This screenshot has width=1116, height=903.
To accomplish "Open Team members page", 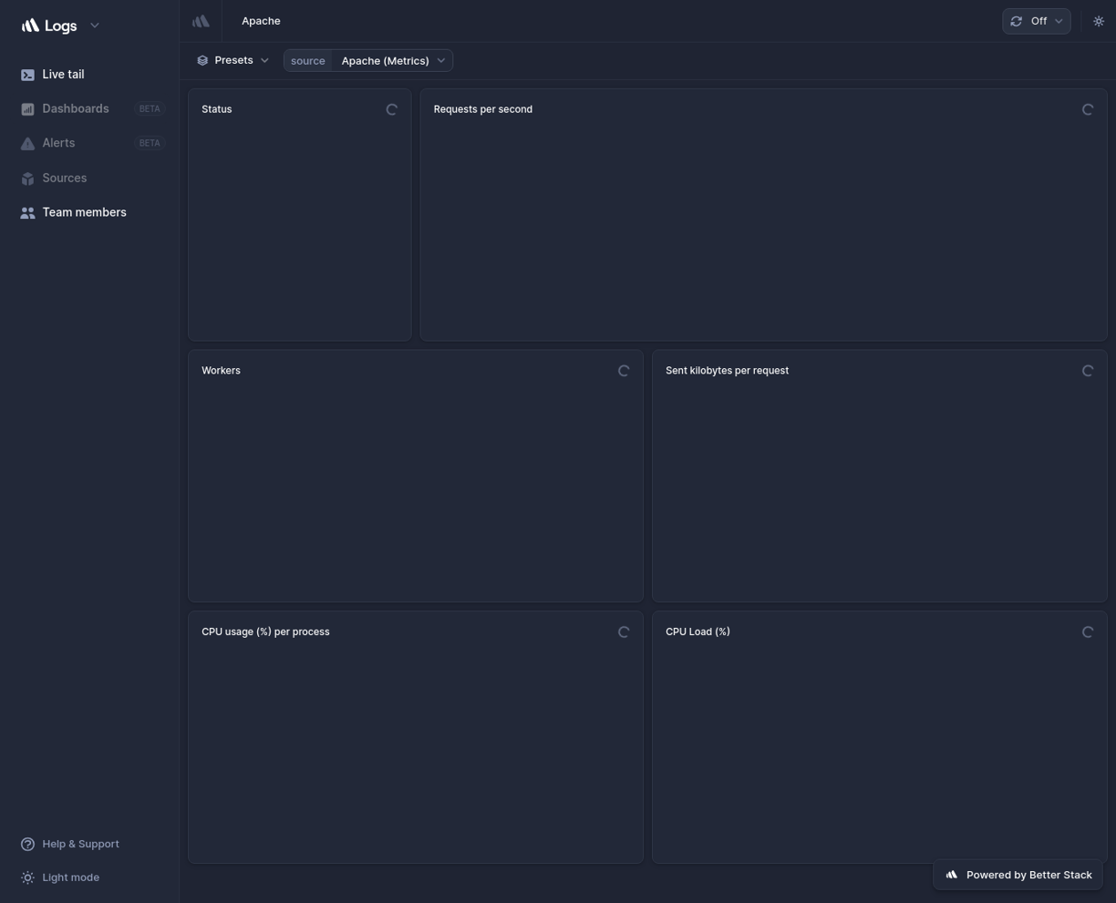I will click(84, 211).
